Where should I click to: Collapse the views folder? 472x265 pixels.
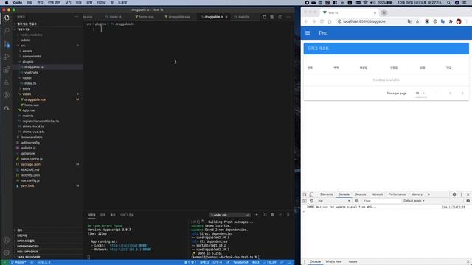pyautogui.click(x=27, y=94)
